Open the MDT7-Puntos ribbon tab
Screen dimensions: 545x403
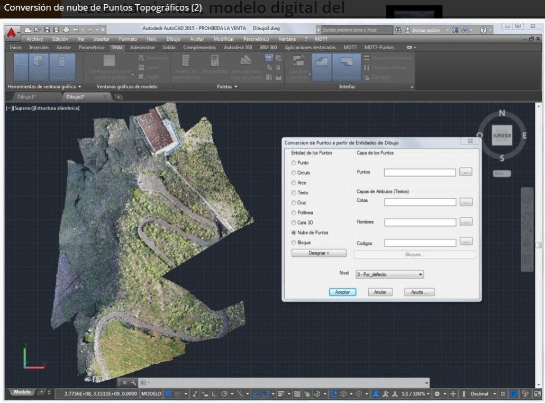pos(379,47)
